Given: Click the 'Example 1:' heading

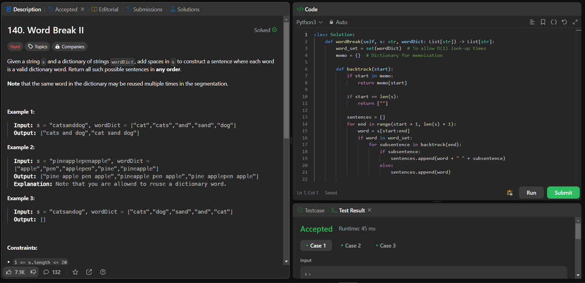Looking at the screenshot, I should (20, 112).
